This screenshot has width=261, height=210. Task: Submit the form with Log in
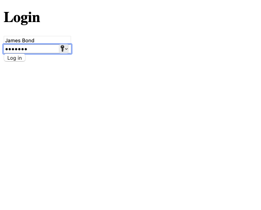[15, 58]
